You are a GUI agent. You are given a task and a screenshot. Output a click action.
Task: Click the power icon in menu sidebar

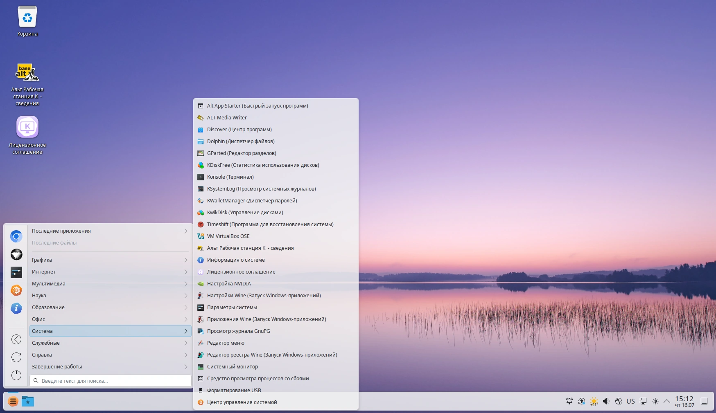click(x=16, y=375)
